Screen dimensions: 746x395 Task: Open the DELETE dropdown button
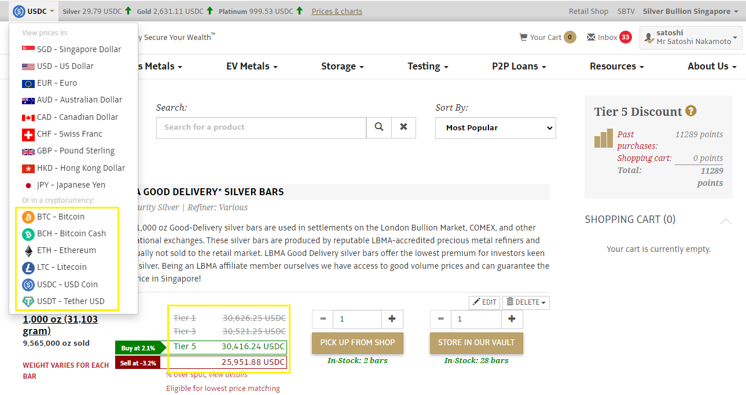(526, 302)
